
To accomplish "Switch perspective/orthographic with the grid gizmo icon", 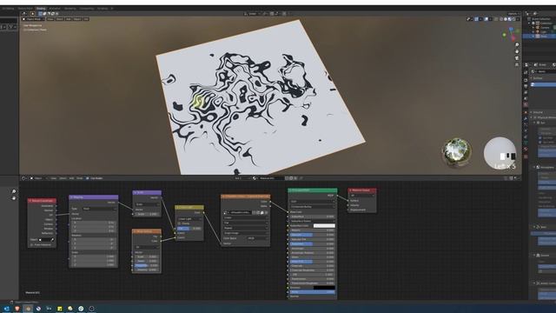I will 517,64.
